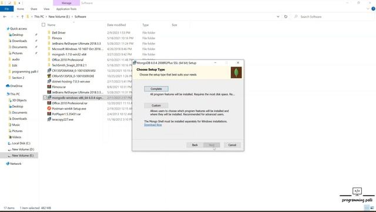The width and height of the screenshot is (376, 212).
Task: Choose the Custom setup type button
Action: pos(156,105)
